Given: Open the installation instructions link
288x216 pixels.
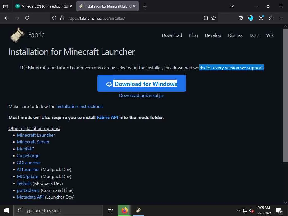Looking at the screenshot, I should pyautogui.click(x=80, y=106).
